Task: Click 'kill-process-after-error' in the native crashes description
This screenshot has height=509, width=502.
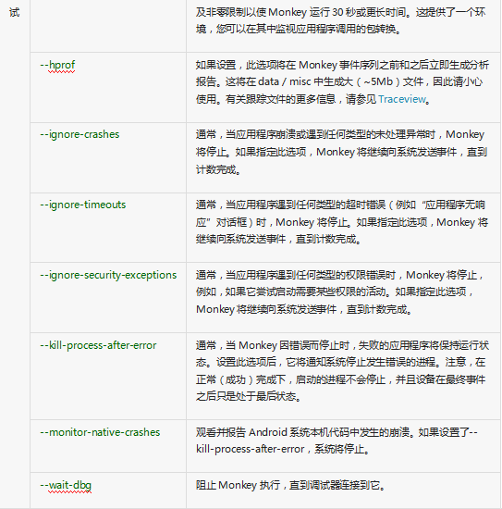Action: click(x=250, y=449)
